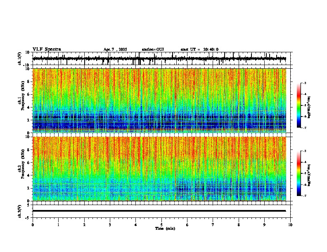Click the ch.1 spectrogram color bar
The height and width of the screenshot is (252, 327).
pyautogui.click(x=299, y=105)
